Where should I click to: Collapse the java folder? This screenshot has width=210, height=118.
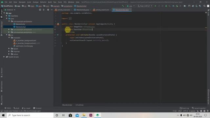tap(7, 19)
